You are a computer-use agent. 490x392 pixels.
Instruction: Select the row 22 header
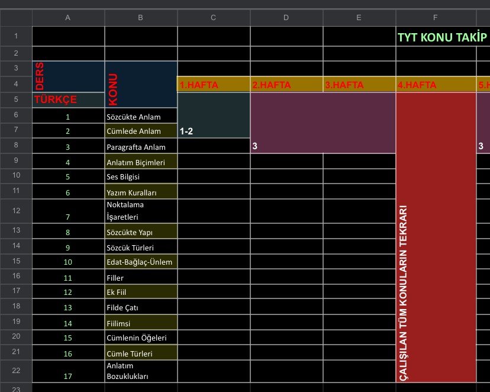tap(16, 371)
